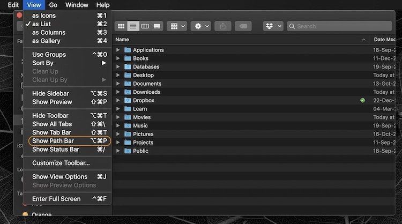Screen dimensions: 402x224
Task: Expand the Applications folder triangle
Action: [x=118, y=50]
